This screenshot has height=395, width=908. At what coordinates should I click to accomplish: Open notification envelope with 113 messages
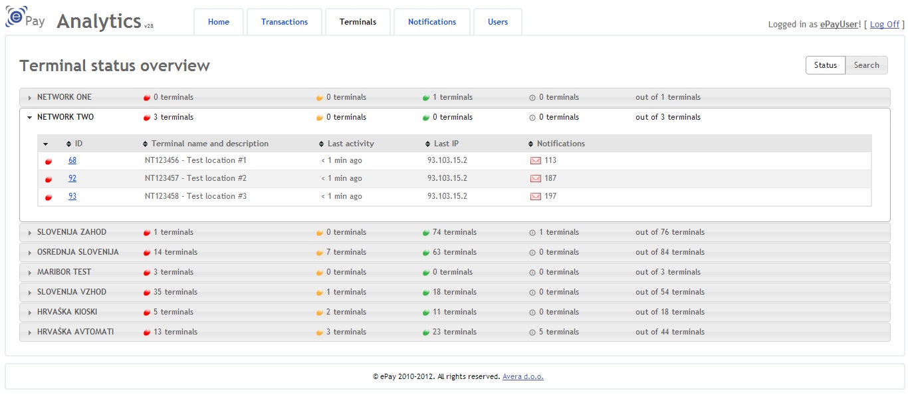[x=535, y=160]
